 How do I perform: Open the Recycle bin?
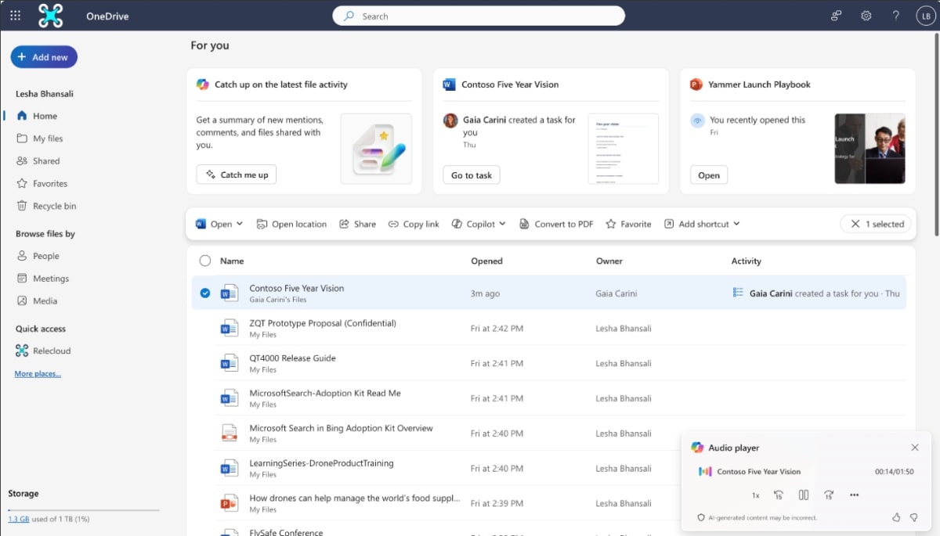pyautogui.click(x=54, y=207)
